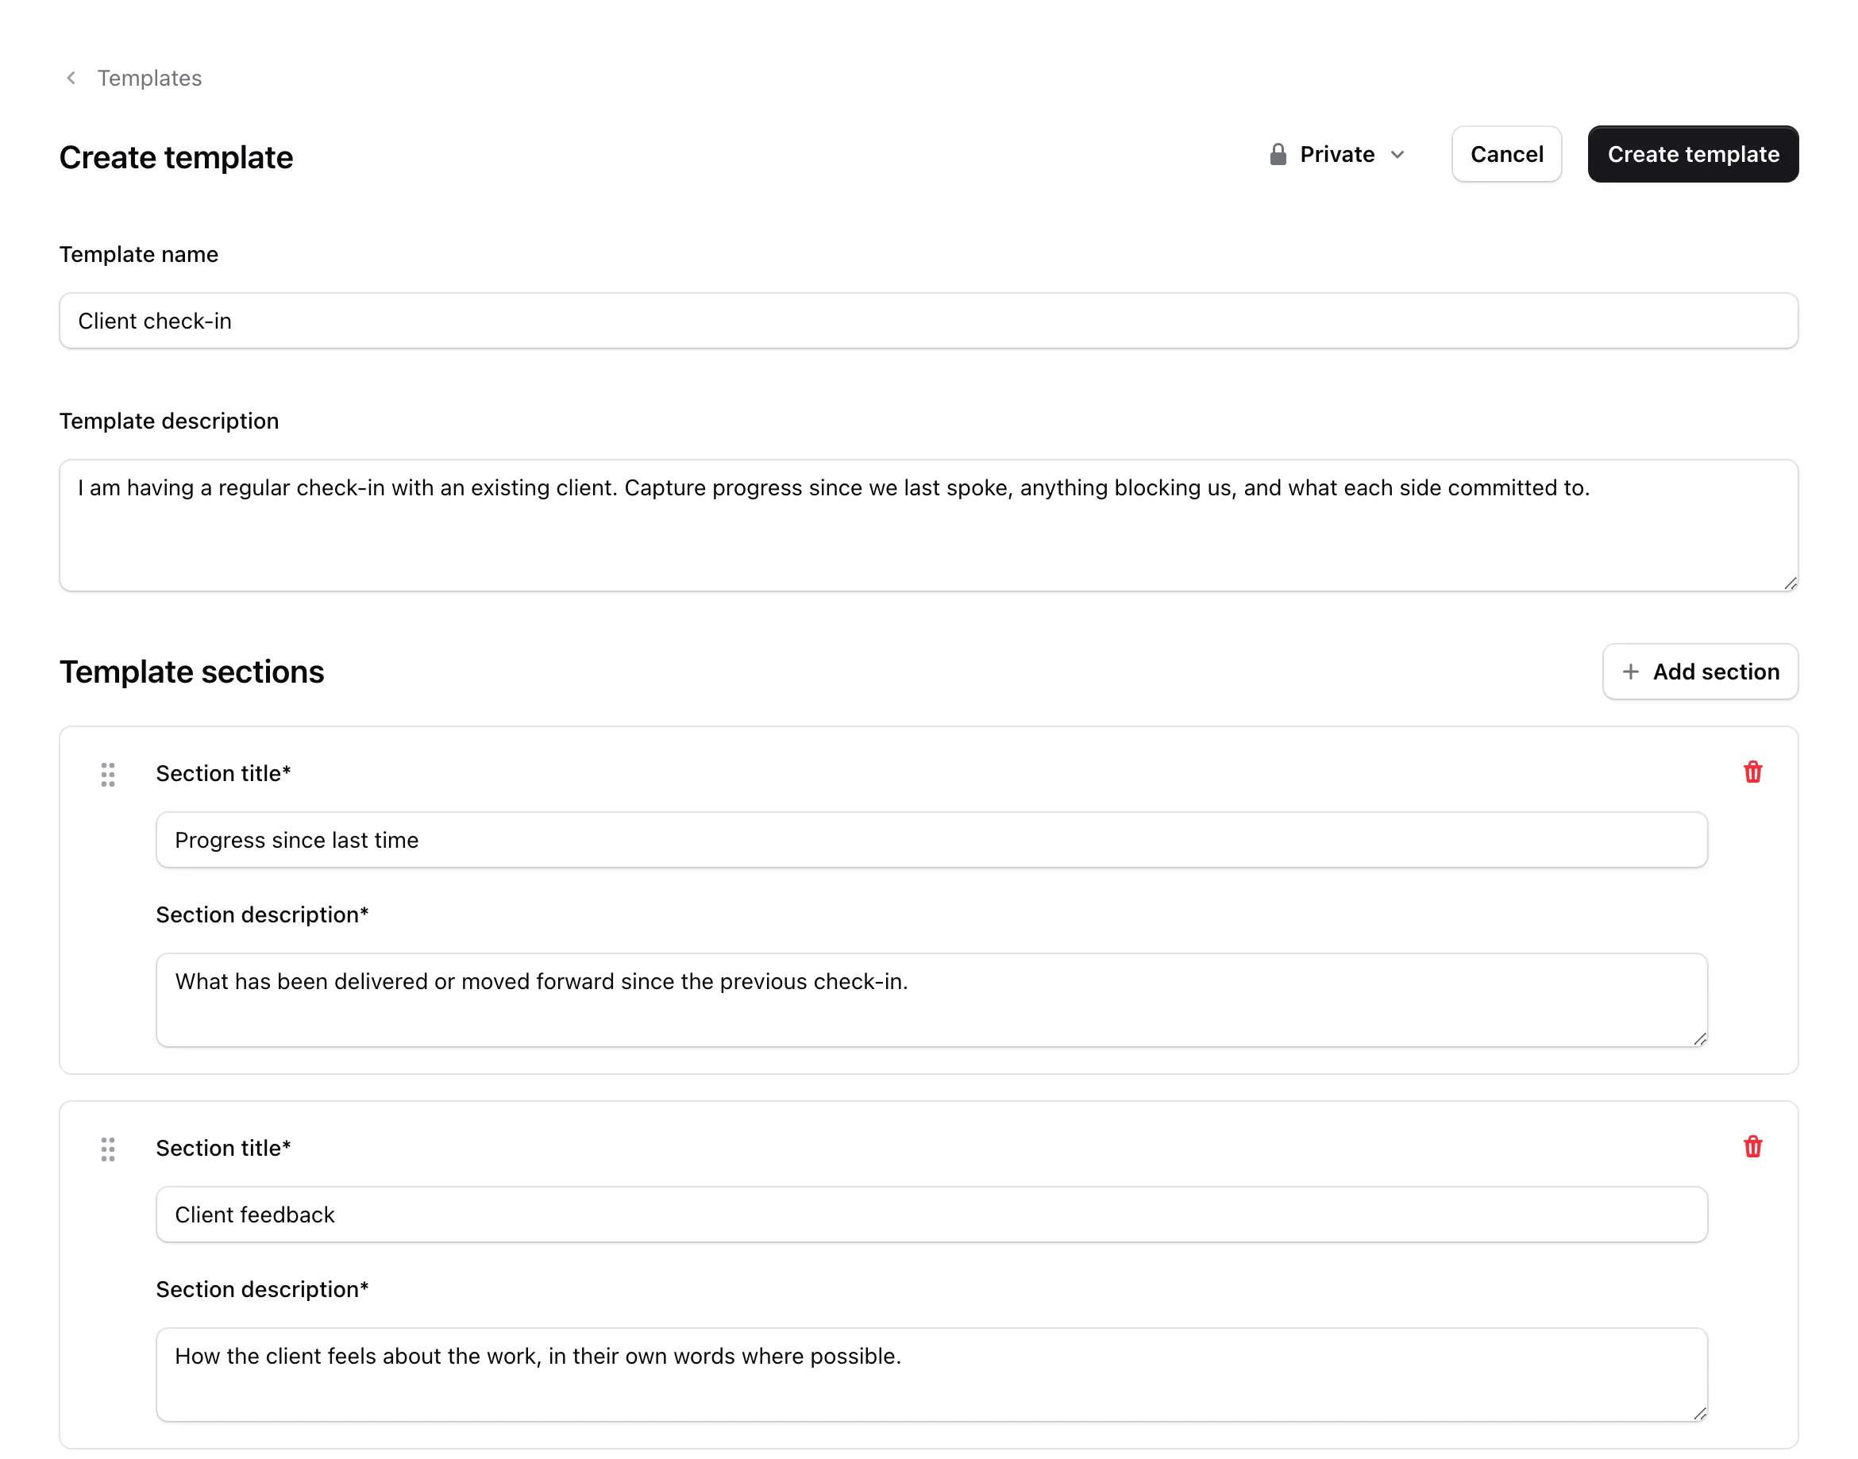Delete the Progress since last time section
The width and height of the screenshot is (1858, 1459).
[x=1752, y=773]
